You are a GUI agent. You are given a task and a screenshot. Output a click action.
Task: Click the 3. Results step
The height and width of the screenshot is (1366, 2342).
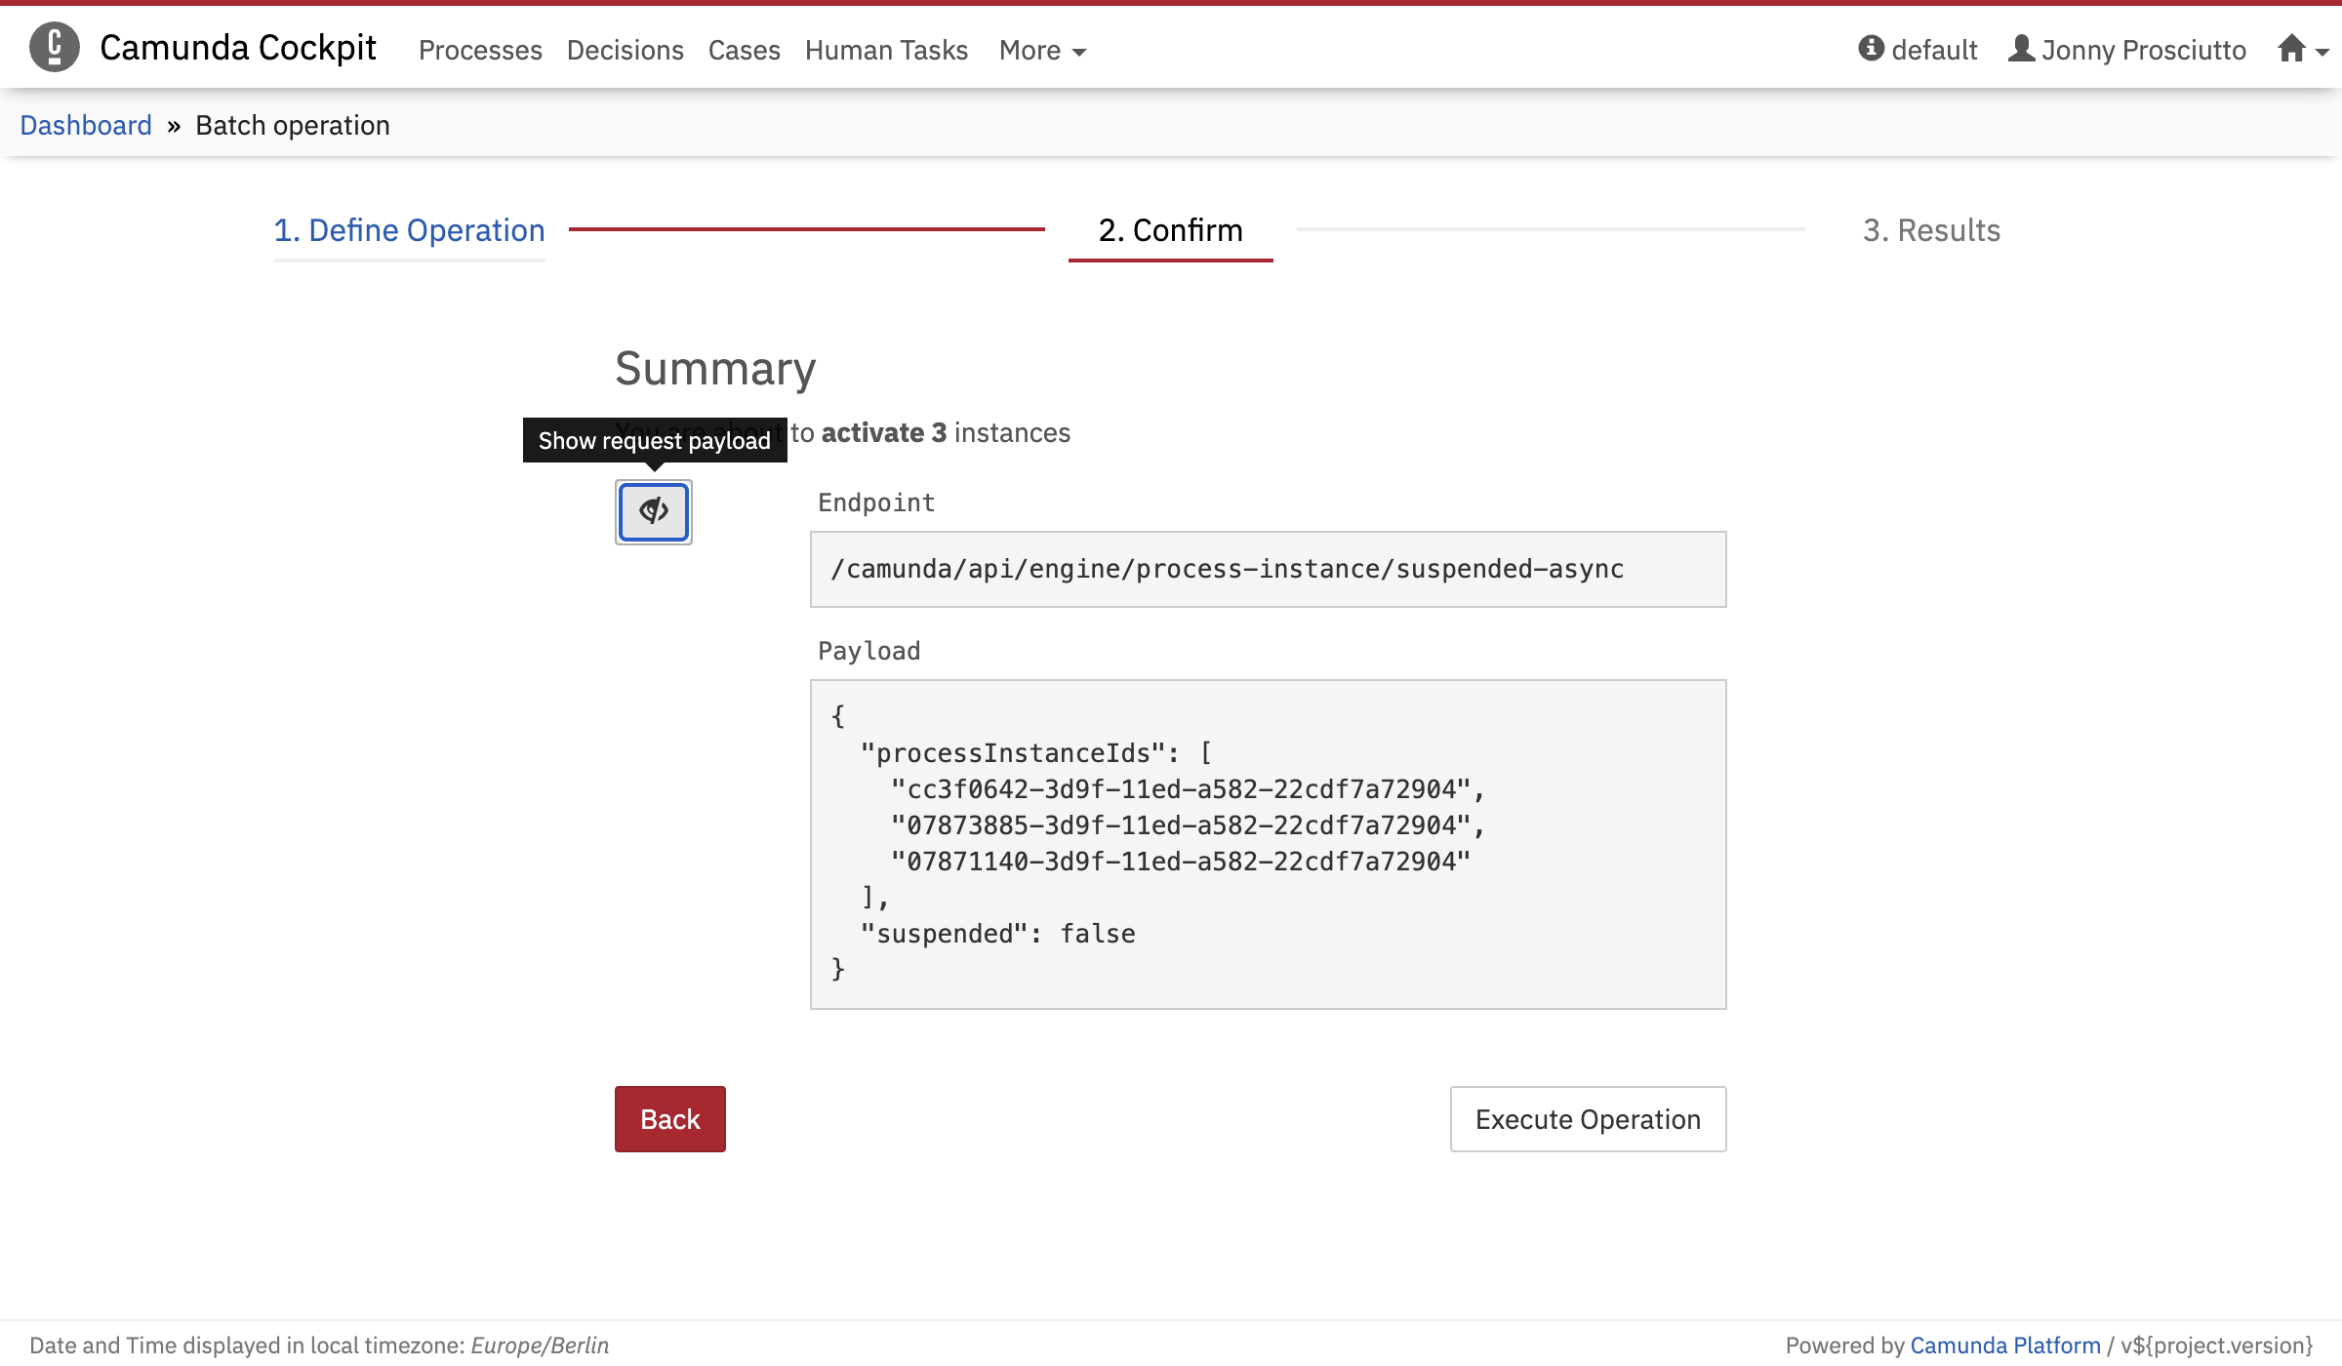pos(1931,230)
